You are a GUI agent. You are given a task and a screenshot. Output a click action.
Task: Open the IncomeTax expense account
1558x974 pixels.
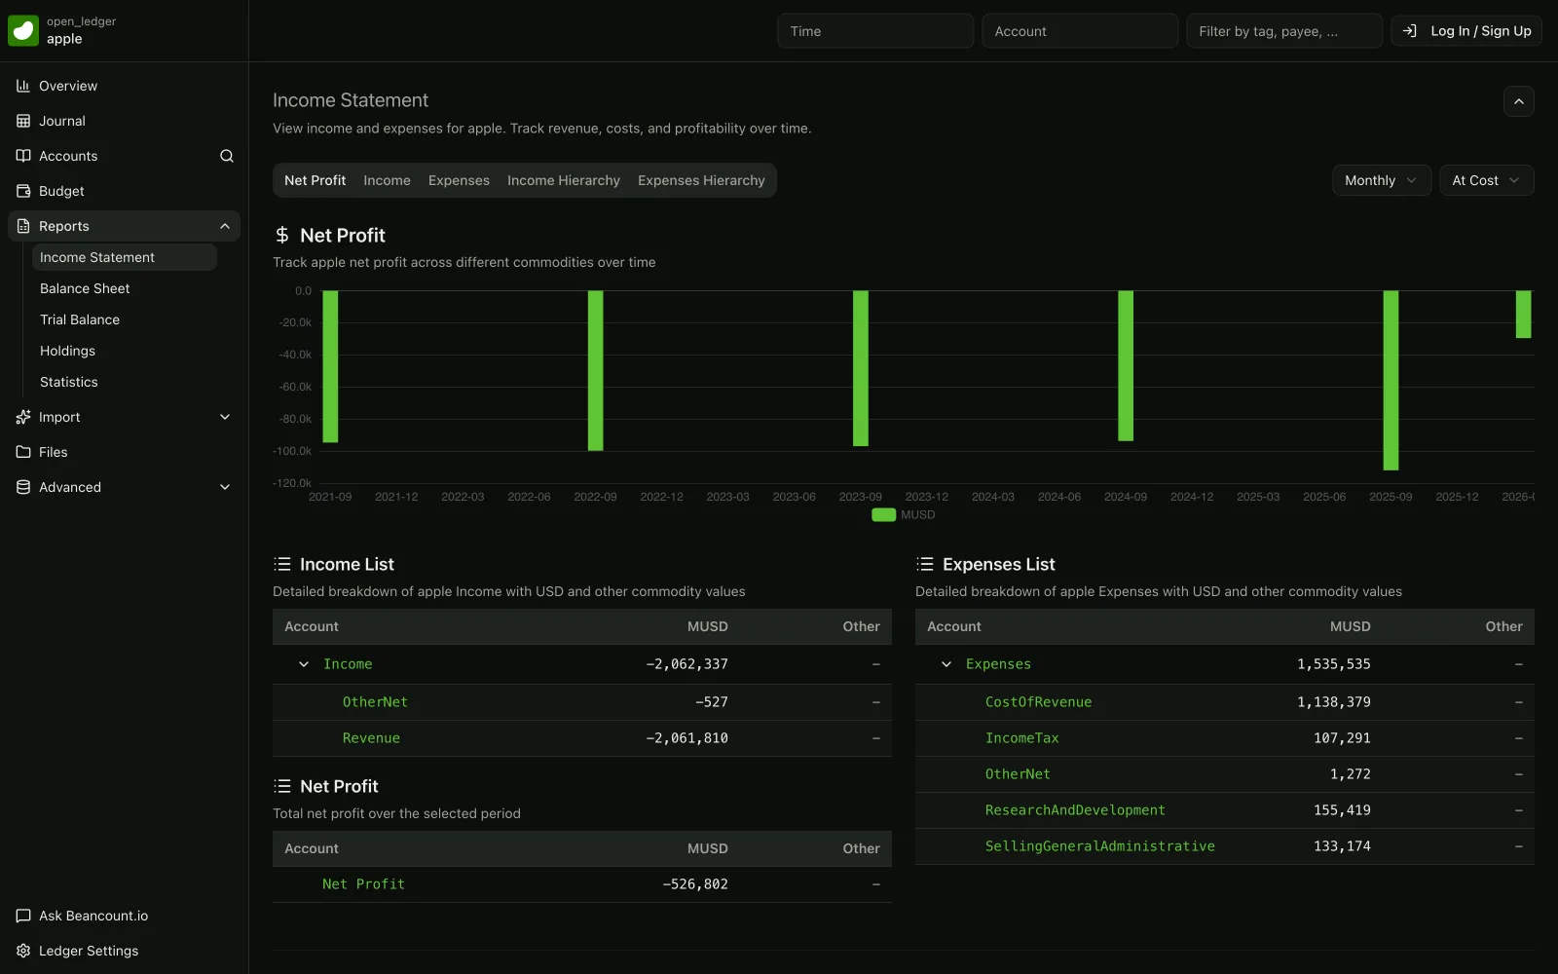pos(1021,738)
